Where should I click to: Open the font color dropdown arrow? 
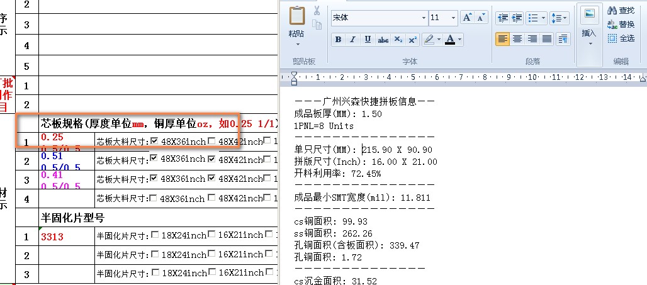click(459, 40)
